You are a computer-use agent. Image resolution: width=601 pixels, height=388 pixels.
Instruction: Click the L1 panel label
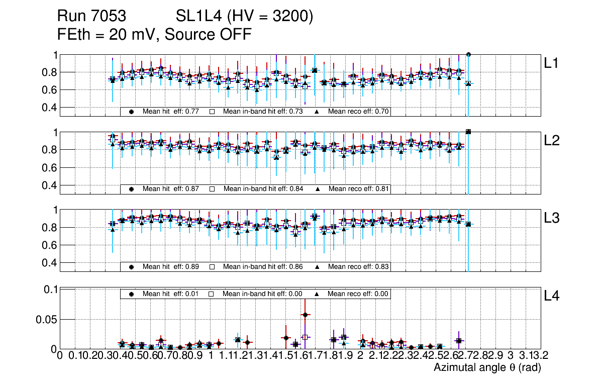552,63
